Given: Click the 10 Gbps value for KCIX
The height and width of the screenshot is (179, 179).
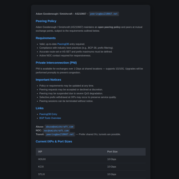Looking at the screenshot, I should (x=112, y=167).
